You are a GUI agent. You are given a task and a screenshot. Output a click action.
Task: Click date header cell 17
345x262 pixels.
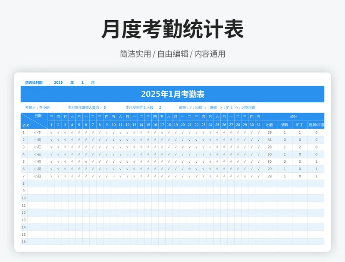(162, 125)
